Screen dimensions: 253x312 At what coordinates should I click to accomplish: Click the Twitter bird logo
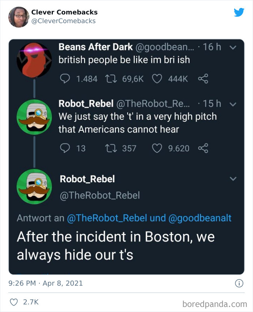pos(240,12)
